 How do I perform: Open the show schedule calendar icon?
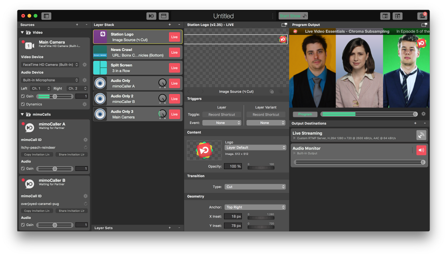click(164, 16)
